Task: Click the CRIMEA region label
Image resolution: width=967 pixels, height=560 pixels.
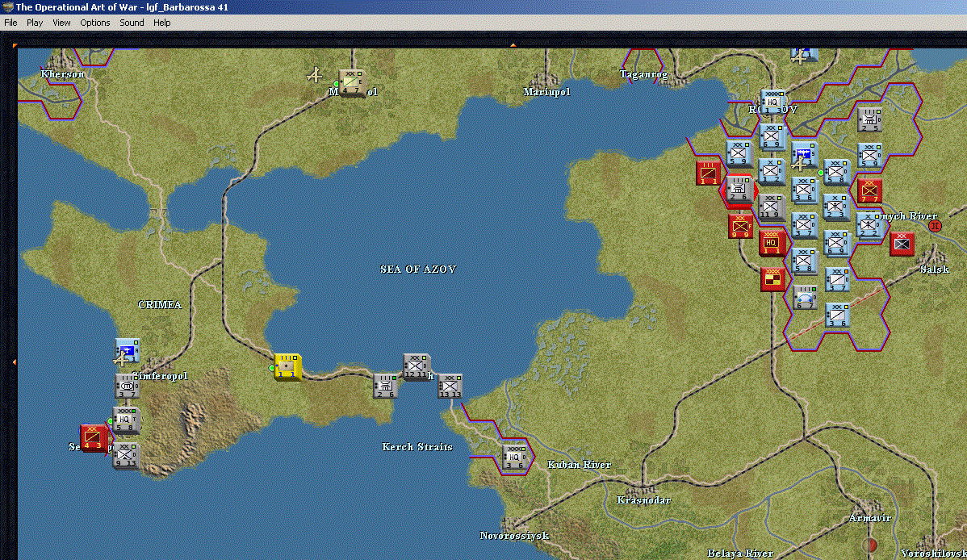Action: click(160, 305)
